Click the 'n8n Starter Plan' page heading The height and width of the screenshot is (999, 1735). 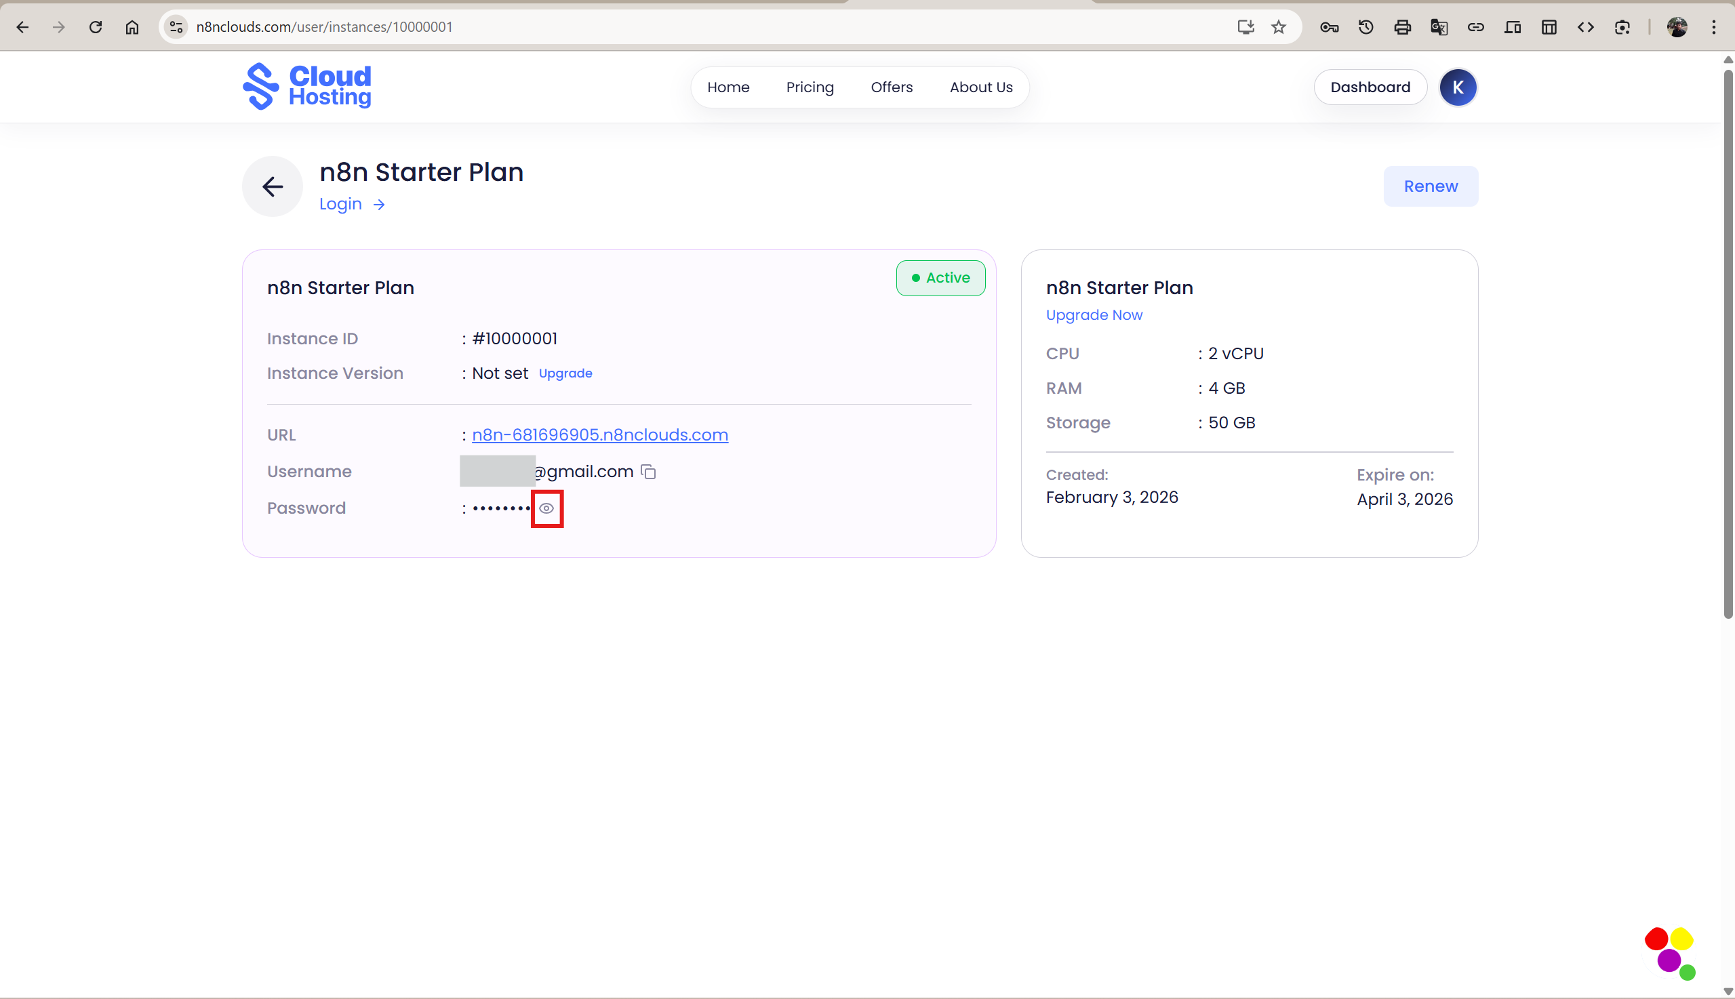422,171
